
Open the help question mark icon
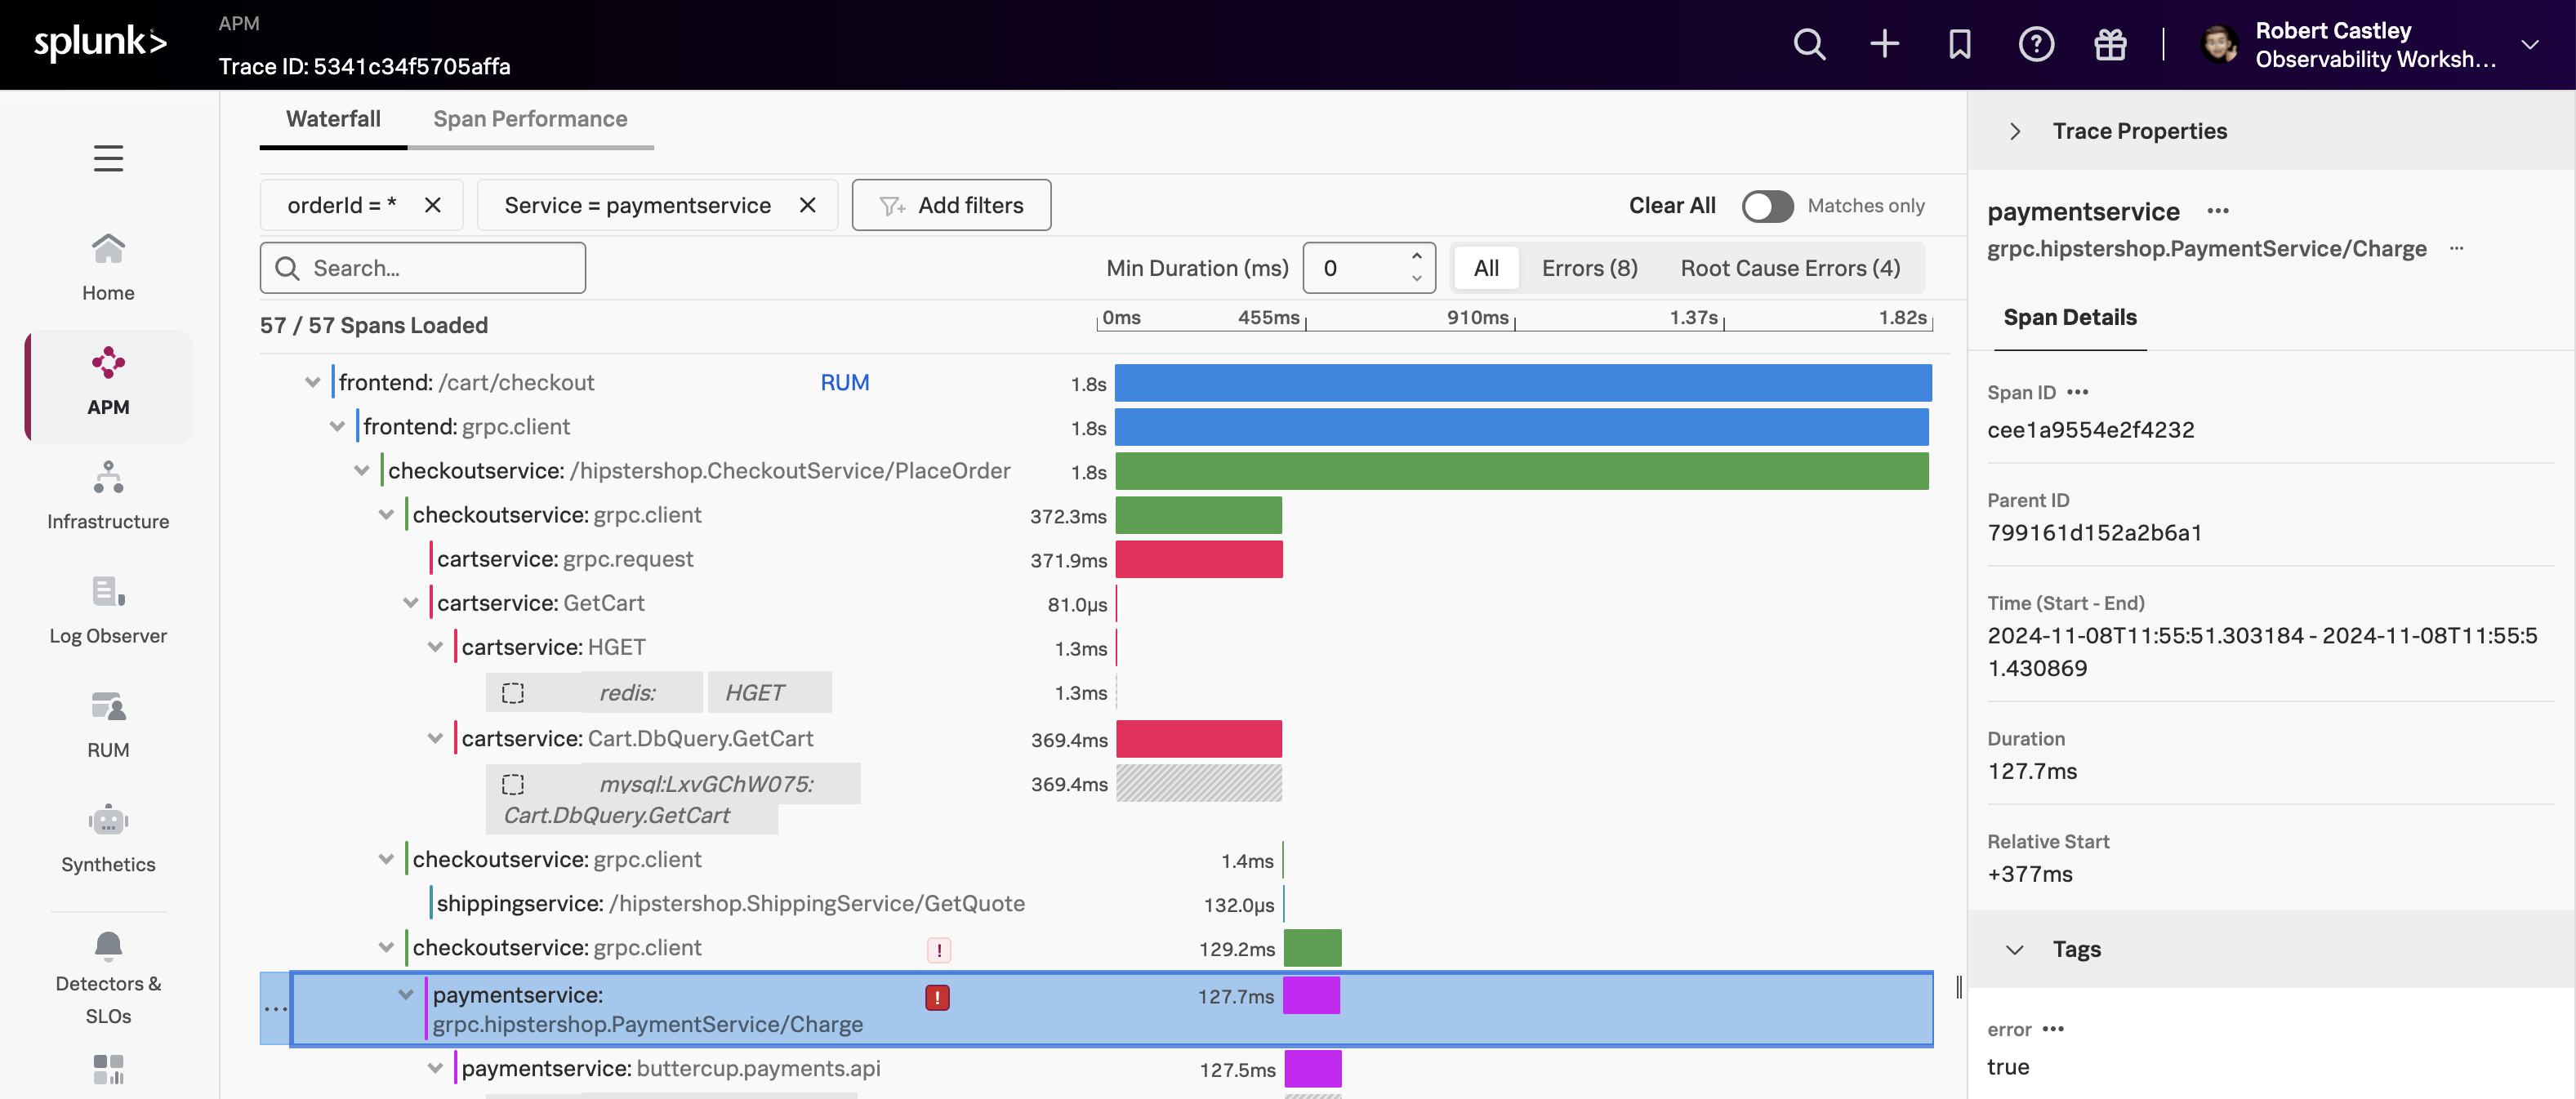pyautogui.click(x=2035, y=44)
